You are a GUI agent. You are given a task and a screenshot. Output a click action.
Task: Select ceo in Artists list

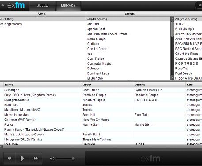pos(128,54)
